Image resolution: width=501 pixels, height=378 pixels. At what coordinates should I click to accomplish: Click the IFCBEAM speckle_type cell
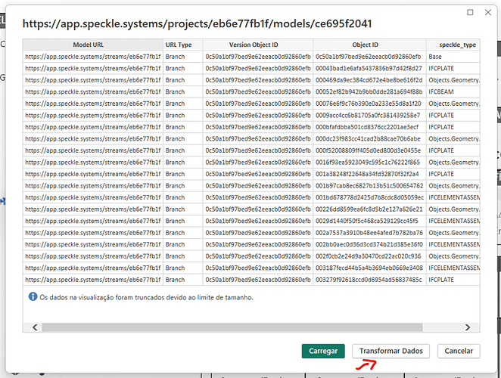point(453,91)
